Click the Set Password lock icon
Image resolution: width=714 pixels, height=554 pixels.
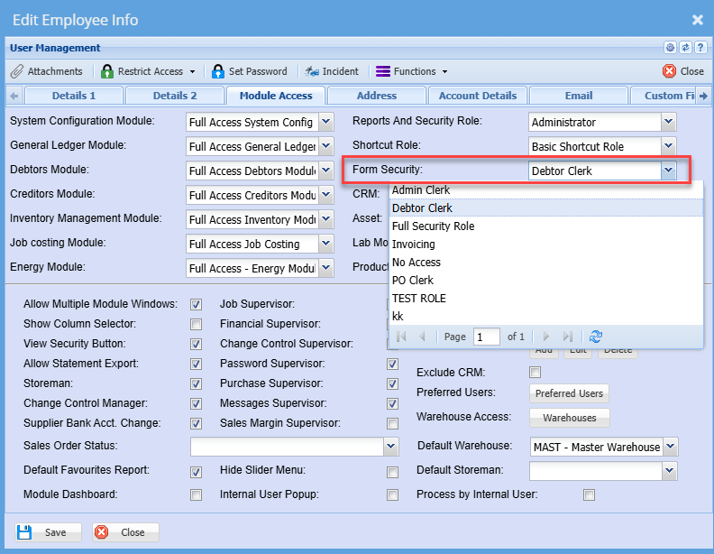pos(218,71)
